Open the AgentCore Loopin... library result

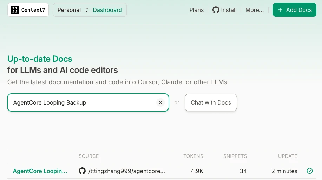pos(40,171)
